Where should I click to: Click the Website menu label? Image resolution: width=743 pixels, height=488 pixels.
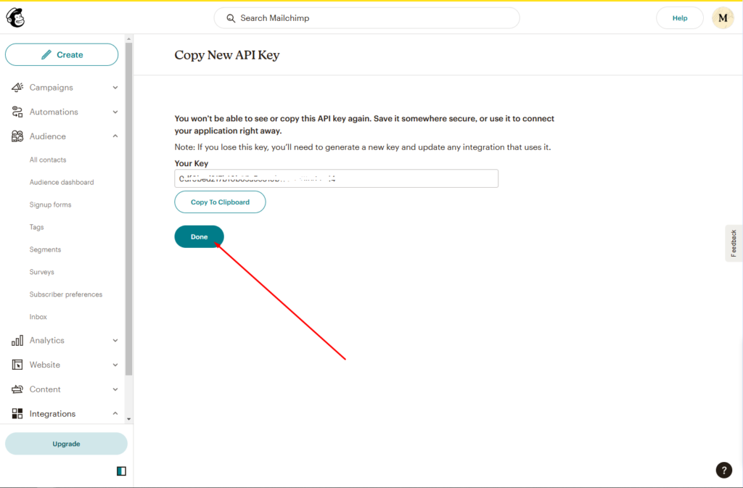click(44, 365)
